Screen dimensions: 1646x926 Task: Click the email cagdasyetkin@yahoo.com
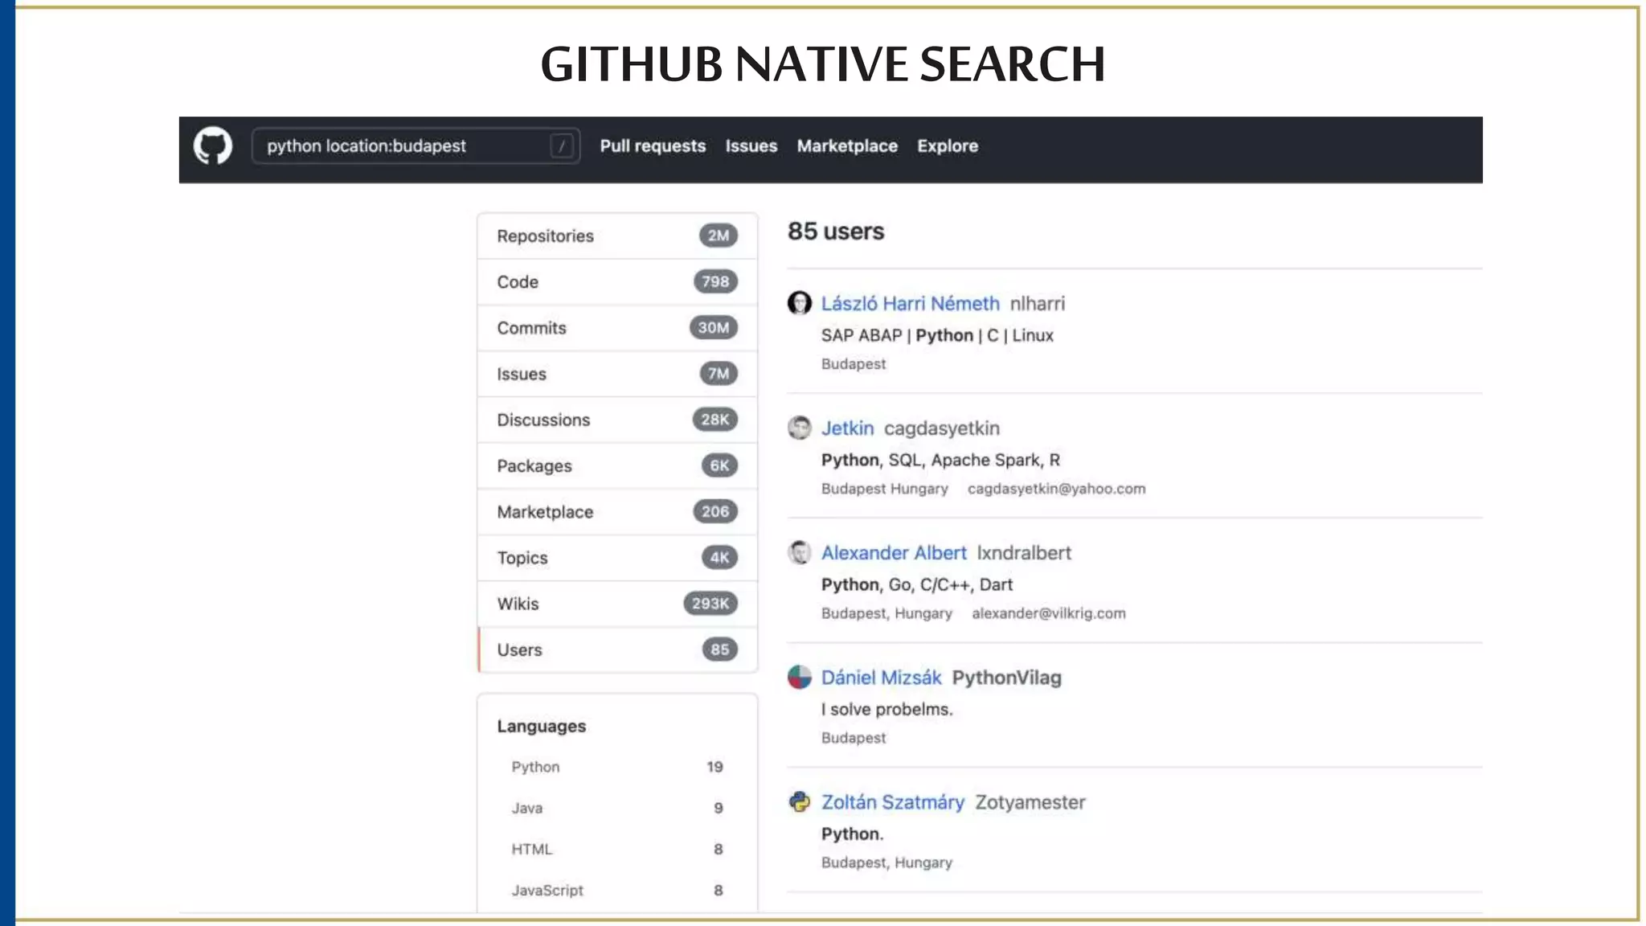(1056, 489)
